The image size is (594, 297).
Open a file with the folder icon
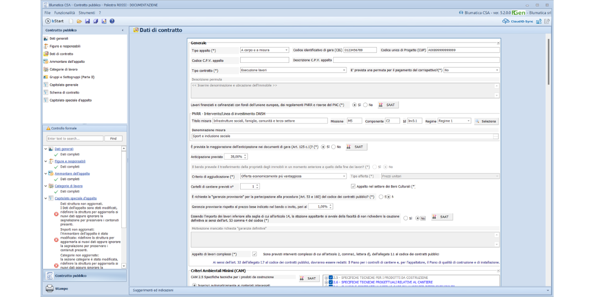(x=79, y=21)
